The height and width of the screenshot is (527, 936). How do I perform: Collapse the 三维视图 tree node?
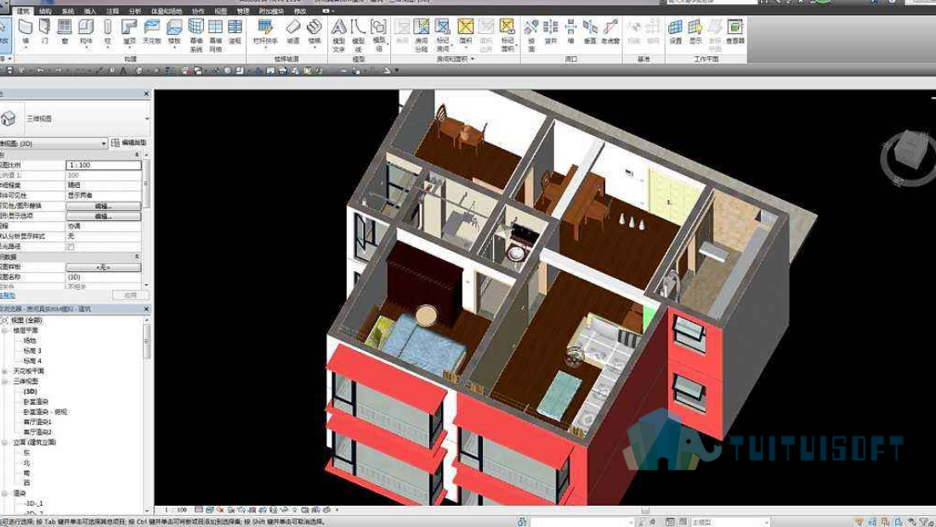click(x=5, y=382)
